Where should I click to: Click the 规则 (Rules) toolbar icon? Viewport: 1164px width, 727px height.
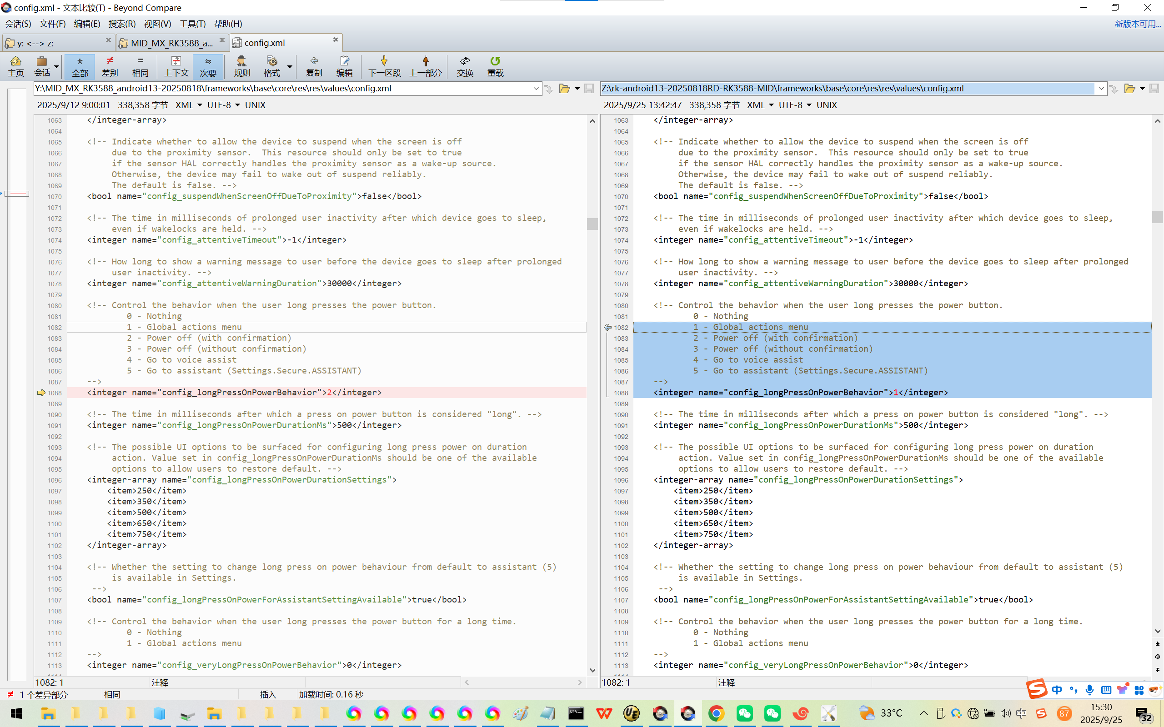tap(241, 66)
